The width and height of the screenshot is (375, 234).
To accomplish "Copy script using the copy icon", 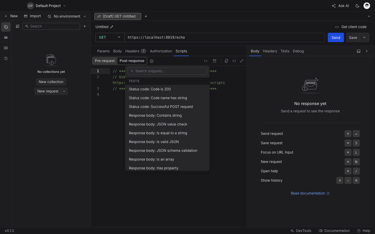I will point(226,61).
